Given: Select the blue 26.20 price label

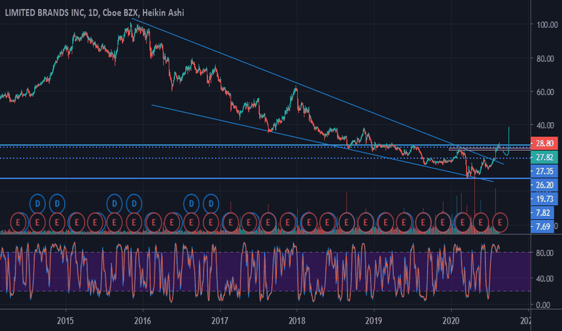Looking at the screenshot, I should [544, 185].
